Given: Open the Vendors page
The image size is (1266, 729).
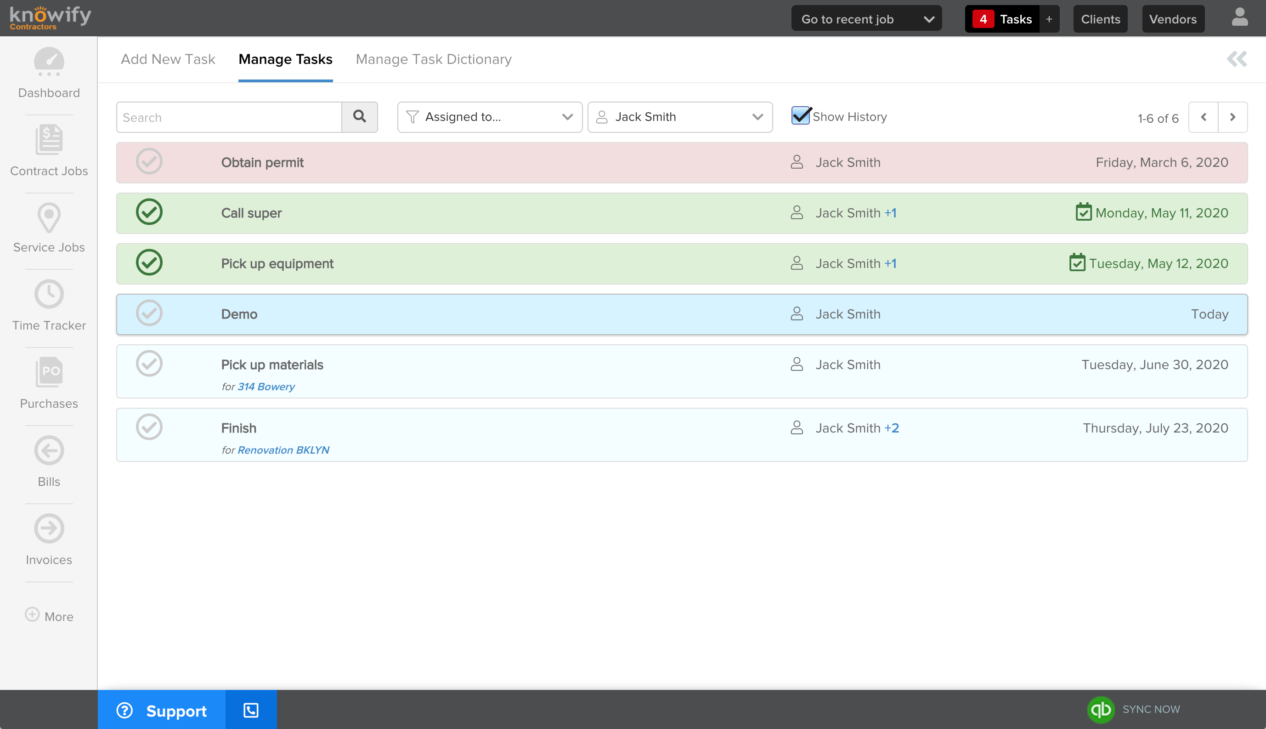Looking at the screenshot, I should click(1172, 19).
